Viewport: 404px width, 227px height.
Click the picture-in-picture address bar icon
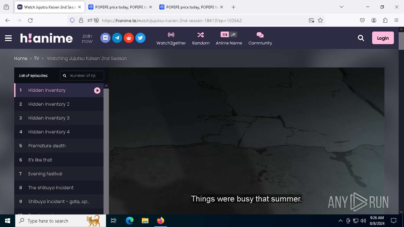point(312,20)
